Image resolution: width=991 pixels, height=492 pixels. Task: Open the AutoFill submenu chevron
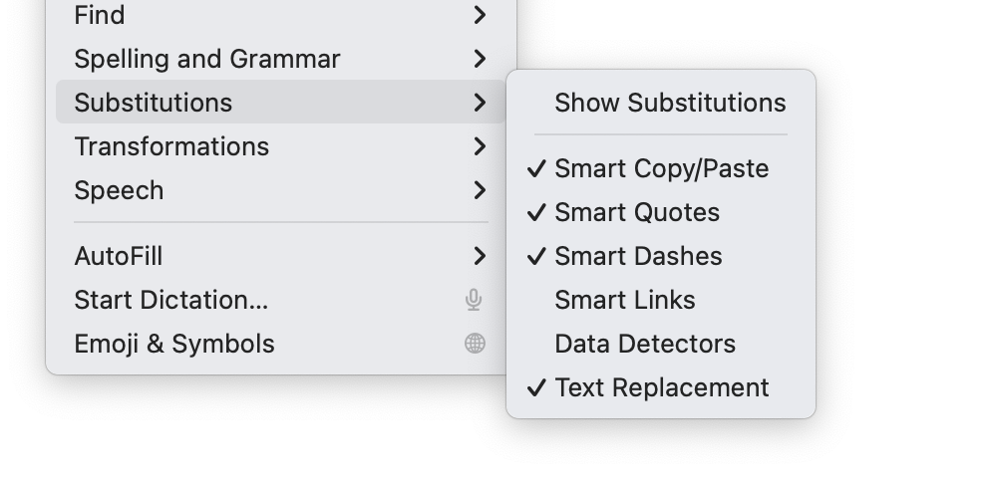tap(480, 256)
